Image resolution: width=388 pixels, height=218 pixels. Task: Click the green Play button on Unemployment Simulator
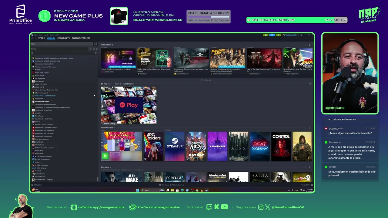[105, 156]
